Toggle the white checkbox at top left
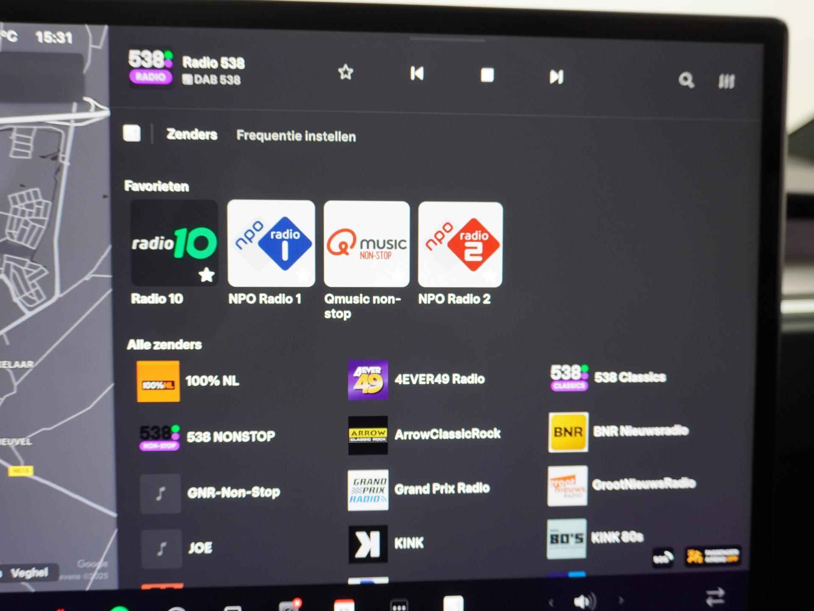 (134, 135)
